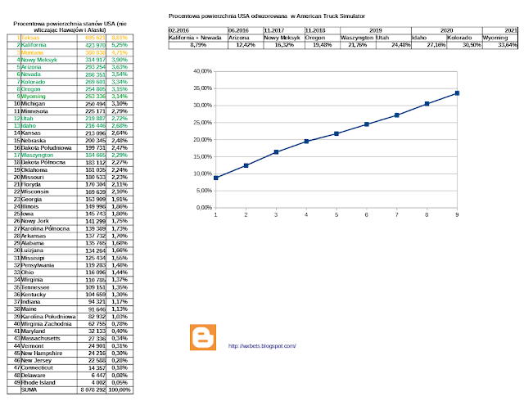The image size is (524, 401).
Task: Click the Luizjana state cell
Action: [x=49, y=250]
